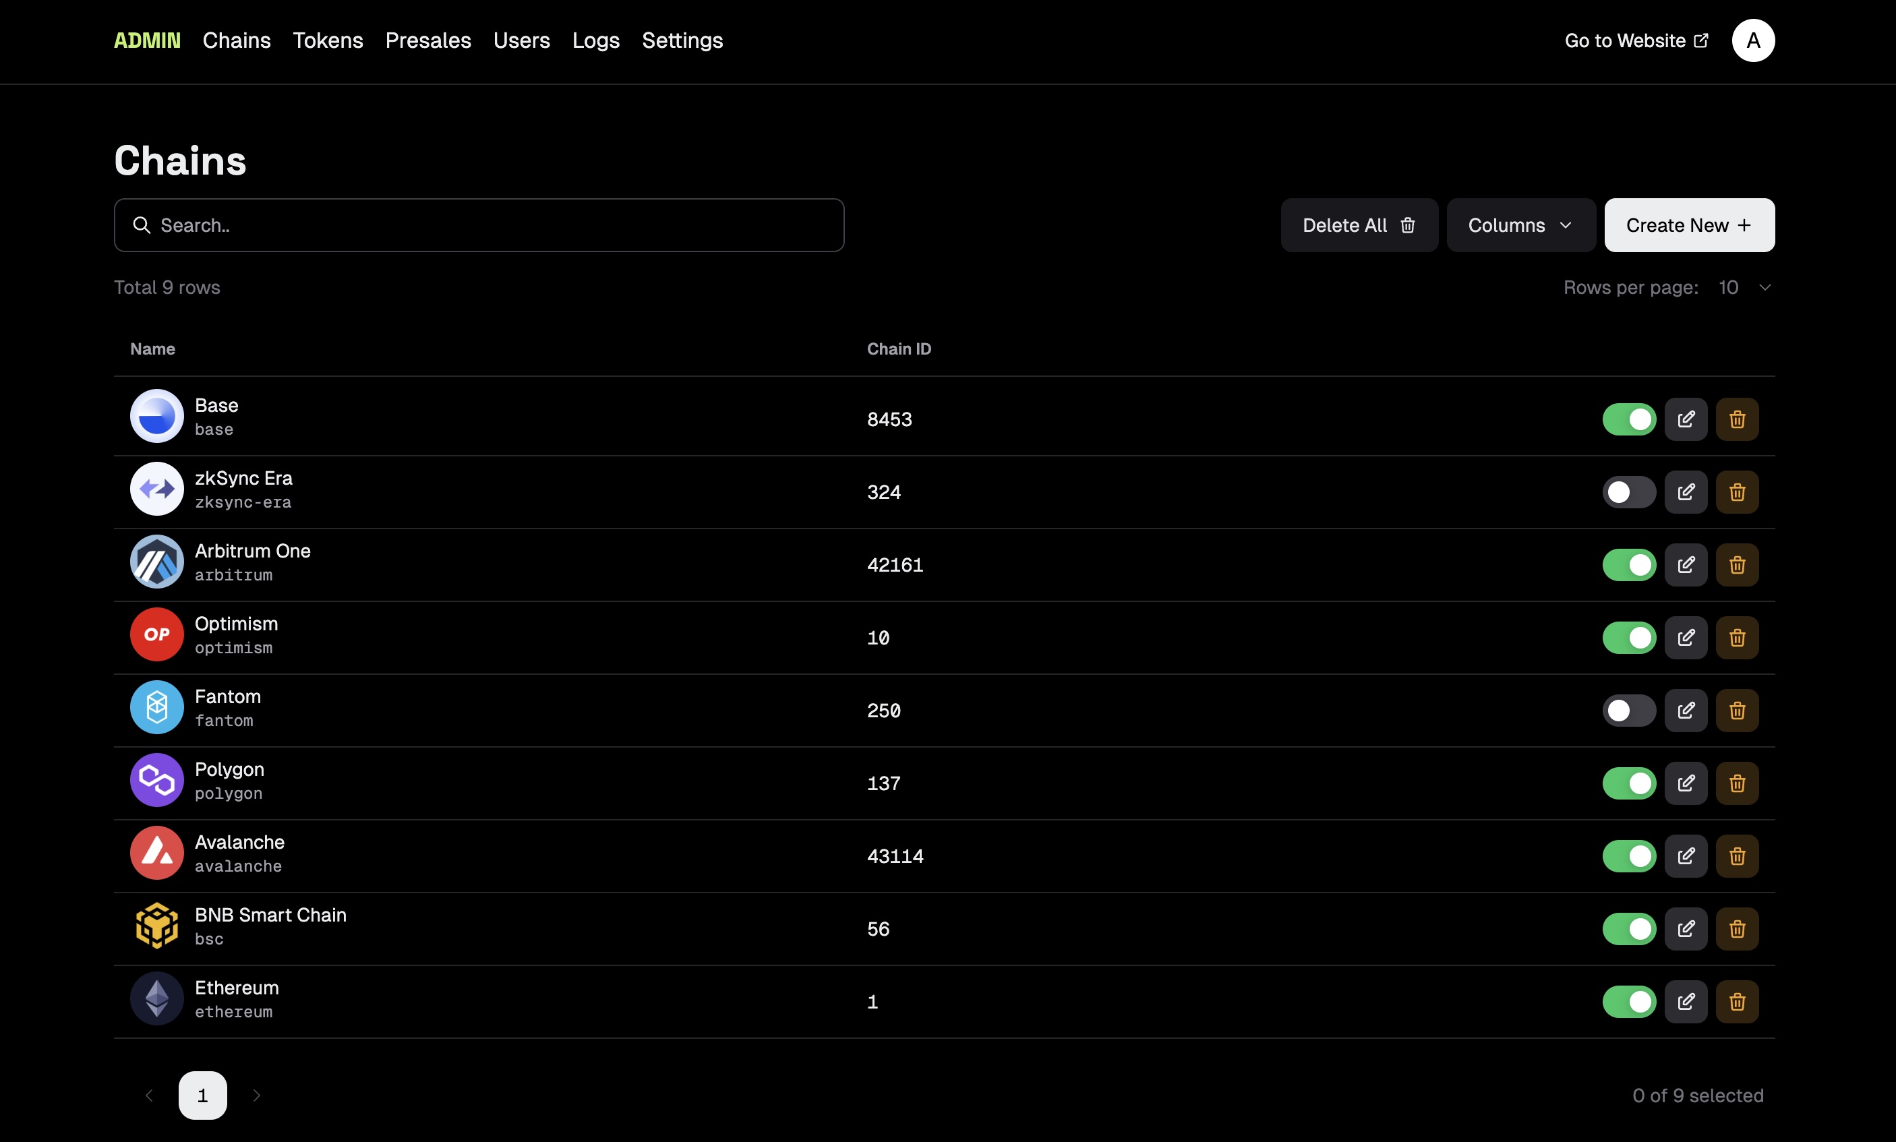
Task: Navigate to Presales
Action: (x=428, y=40)
